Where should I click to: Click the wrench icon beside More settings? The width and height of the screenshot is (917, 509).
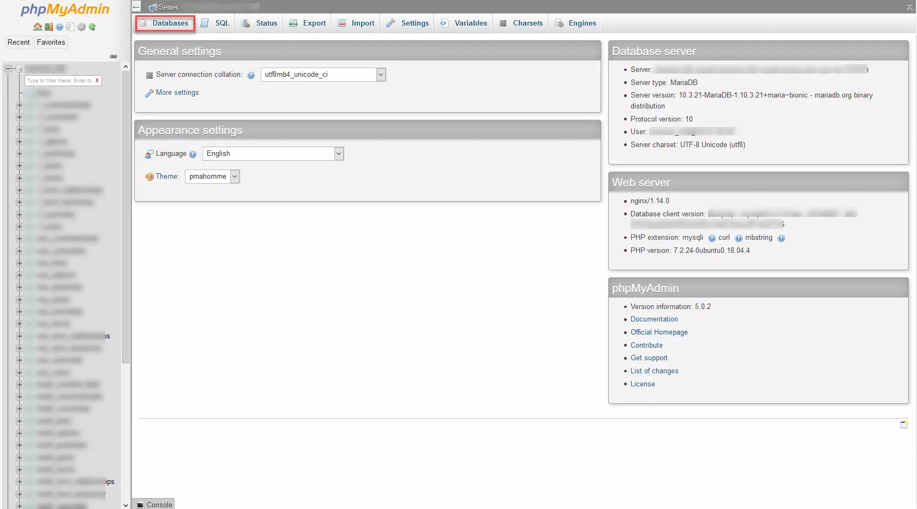point(149,93)
